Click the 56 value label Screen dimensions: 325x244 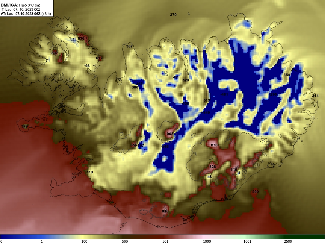tap(87, 66)
